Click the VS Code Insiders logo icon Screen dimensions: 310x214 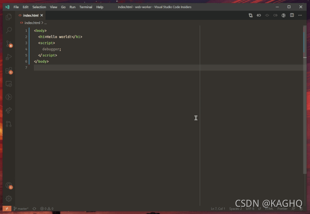pyautogui.click(x=7, y=7)
